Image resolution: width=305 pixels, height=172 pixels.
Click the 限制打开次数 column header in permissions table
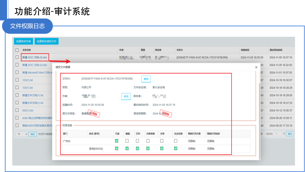pyautogui.click(x=194, y=134)
